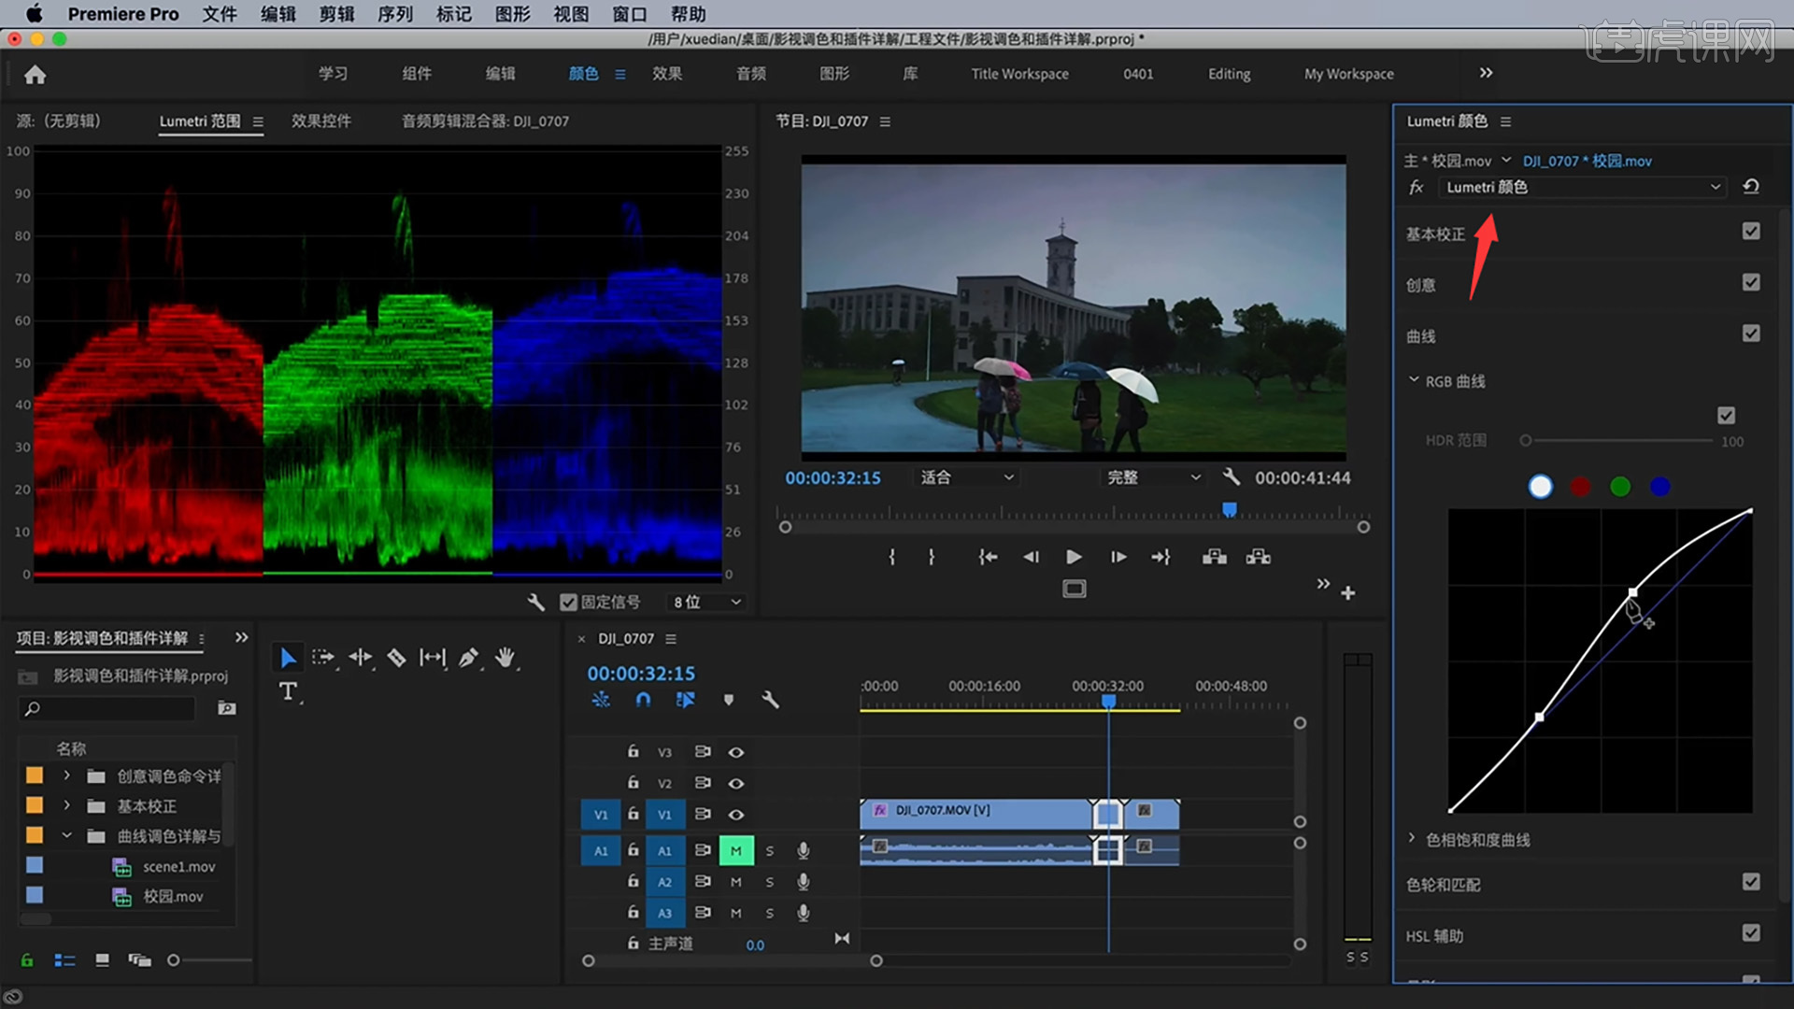This screenshot has height=1009, width=1794.
Task: Open the 适合 zoom level dropdown
Action: [x=967, y=477]
